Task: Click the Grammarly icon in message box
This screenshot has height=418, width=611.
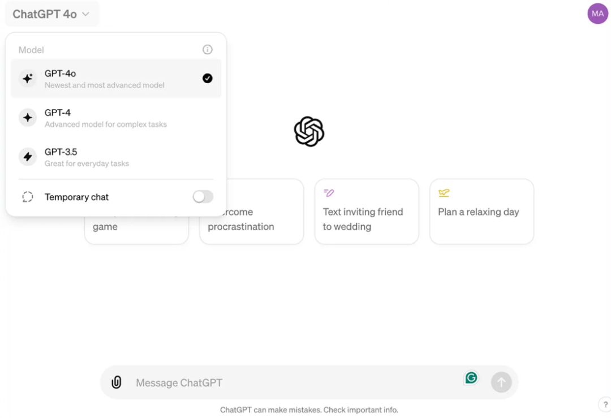Action: (471, 378)
